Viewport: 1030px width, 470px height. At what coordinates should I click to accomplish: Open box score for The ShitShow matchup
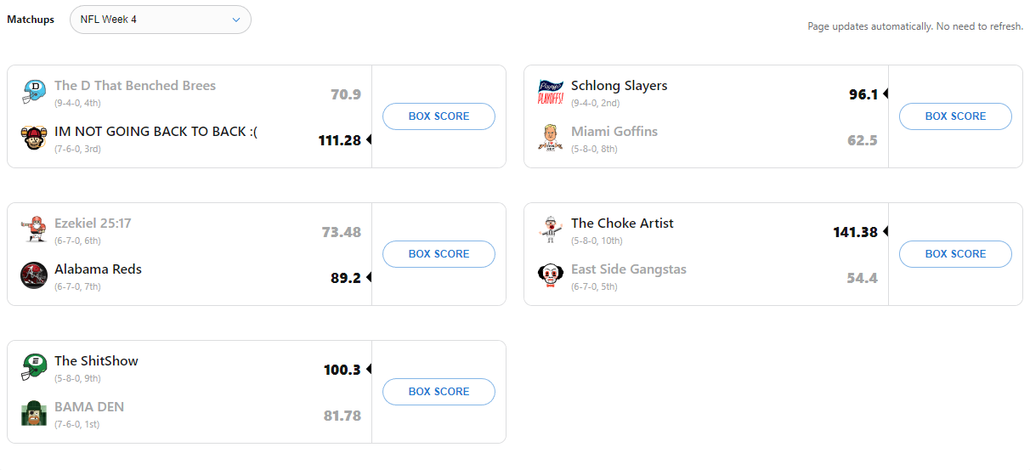point(439,392)
